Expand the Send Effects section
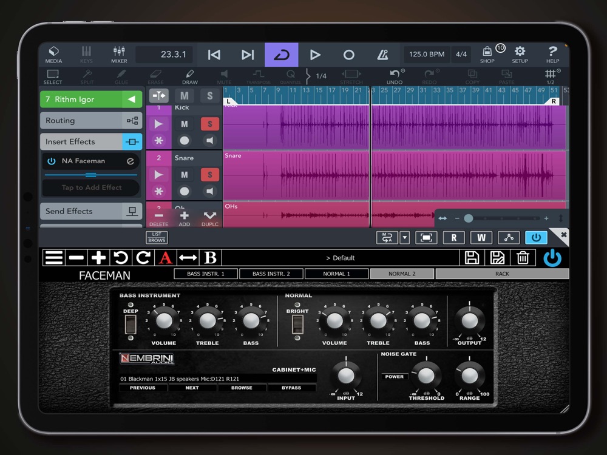607x455 pixels. click(x=91, y=211)
